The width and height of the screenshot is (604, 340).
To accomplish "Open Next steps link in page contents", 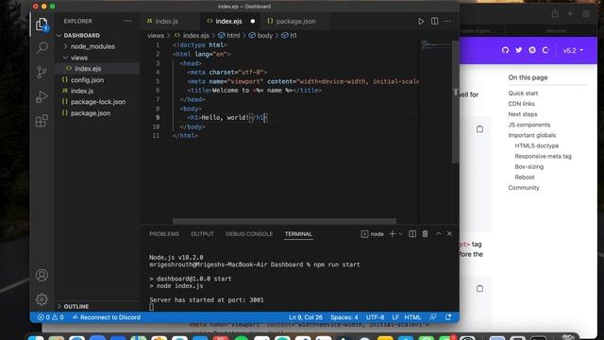I will [x=522, y=114].
